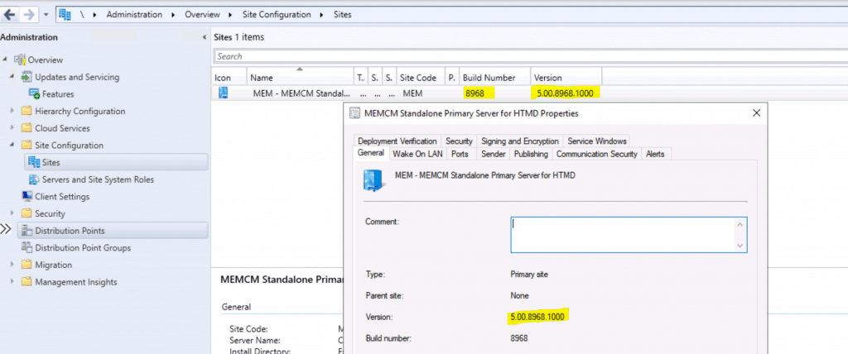Open the Publishing tab
The image size is (848, 354).
(531, 154)
